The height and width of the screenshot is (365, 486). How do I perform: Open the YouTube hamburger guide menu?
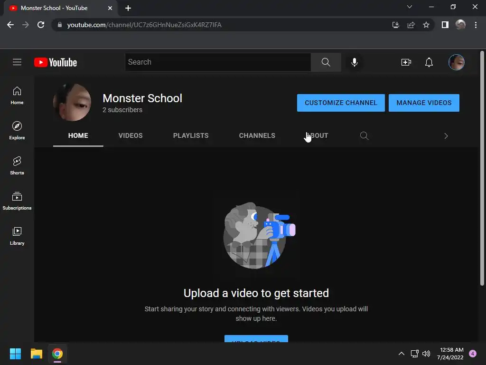click(17, 62)
